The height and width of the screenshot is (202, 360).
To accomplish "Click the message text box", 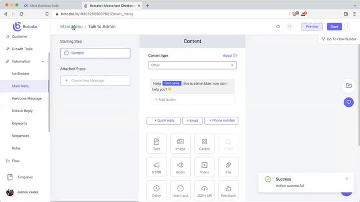I will click(x=192, y=86).
